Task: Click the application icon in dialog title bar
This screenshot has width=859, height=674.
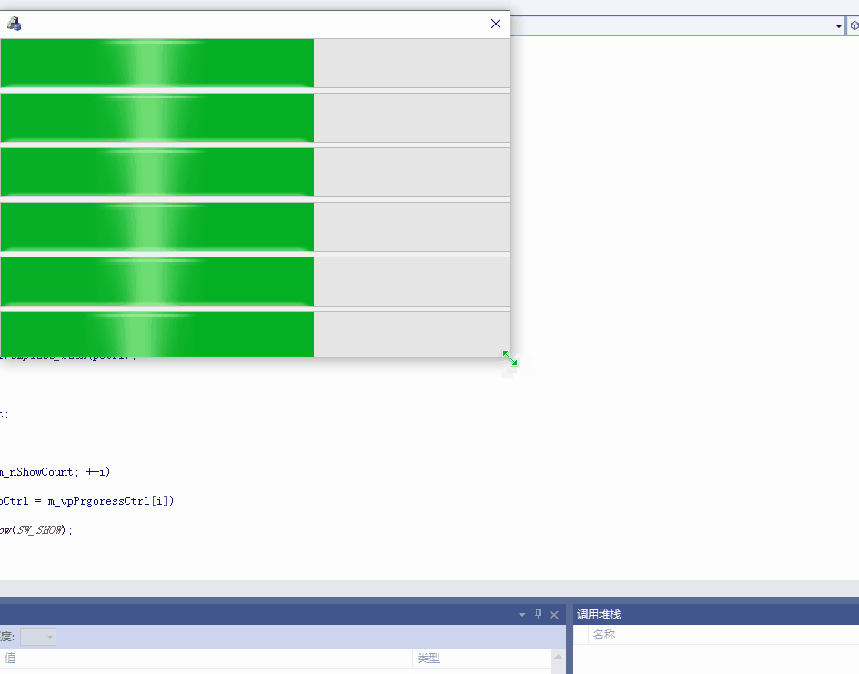Action: pyautogui.click(x=14, y=24)
